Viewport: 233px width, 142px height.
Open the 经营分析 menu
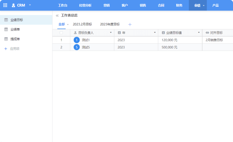[85, 5]
